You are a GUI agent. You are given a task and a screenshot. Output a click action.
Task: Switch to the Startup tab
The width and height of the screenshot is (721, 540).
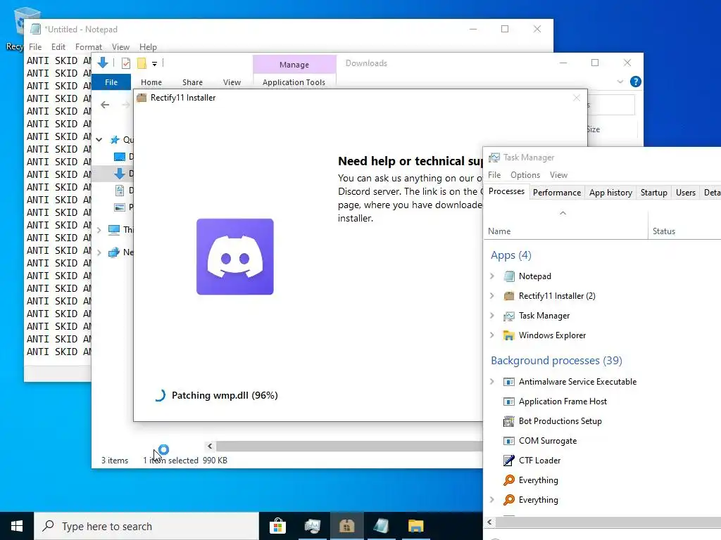point(653,193)
